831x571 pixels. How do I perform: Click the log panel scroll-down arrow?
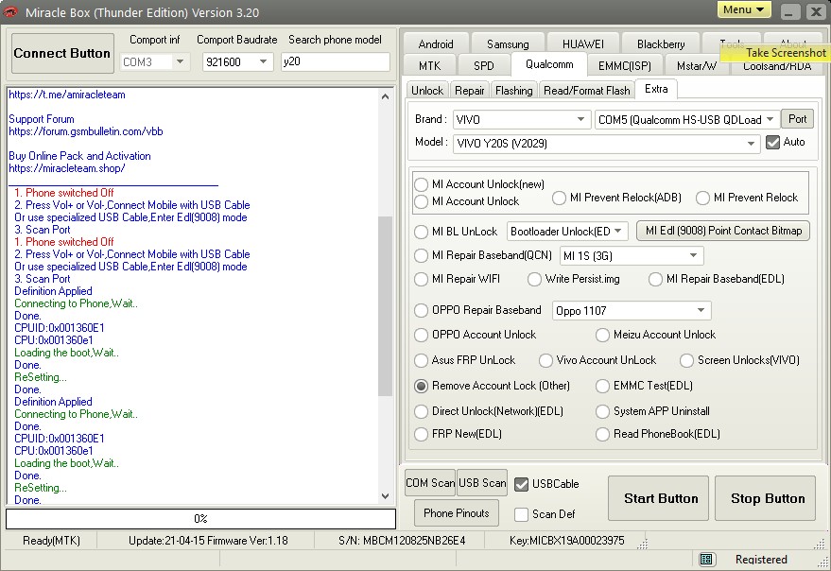[x=386, y=496]
